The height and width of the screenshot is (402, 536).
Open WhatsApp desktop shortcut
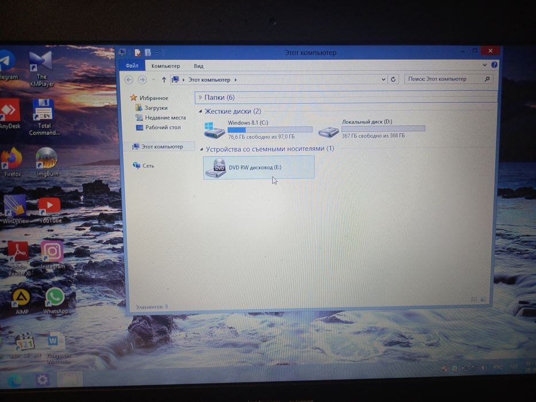pyautogui.click(x=55, y=301)
